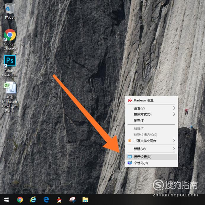Image resolution: width=205 pixels, height=205 pixels.
Task: Launch Chrome from the taskbar
Action: coord(20,200)
